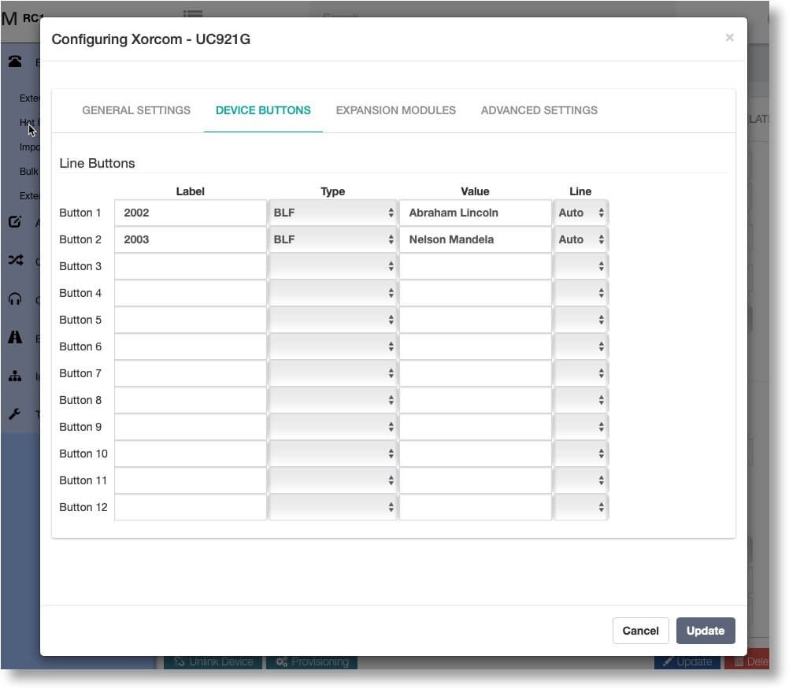Open Button 1 Type dropdown
The height and width of the screenshot is (689, 789).
[x=332, y=213]
